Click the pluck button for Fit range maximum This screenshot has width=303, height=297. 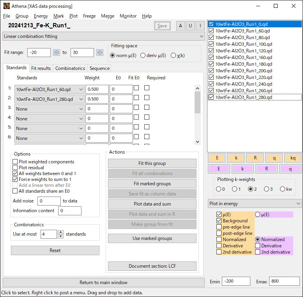point(100,52)
